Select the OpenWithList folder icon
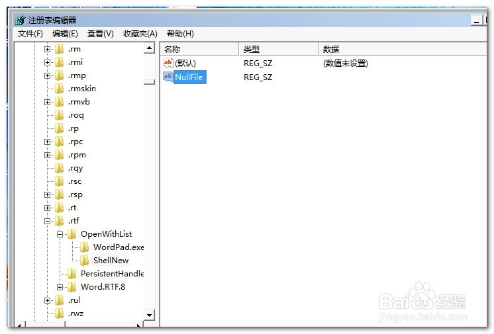Viewport: 494px width, 334px height. click(72, 234)
